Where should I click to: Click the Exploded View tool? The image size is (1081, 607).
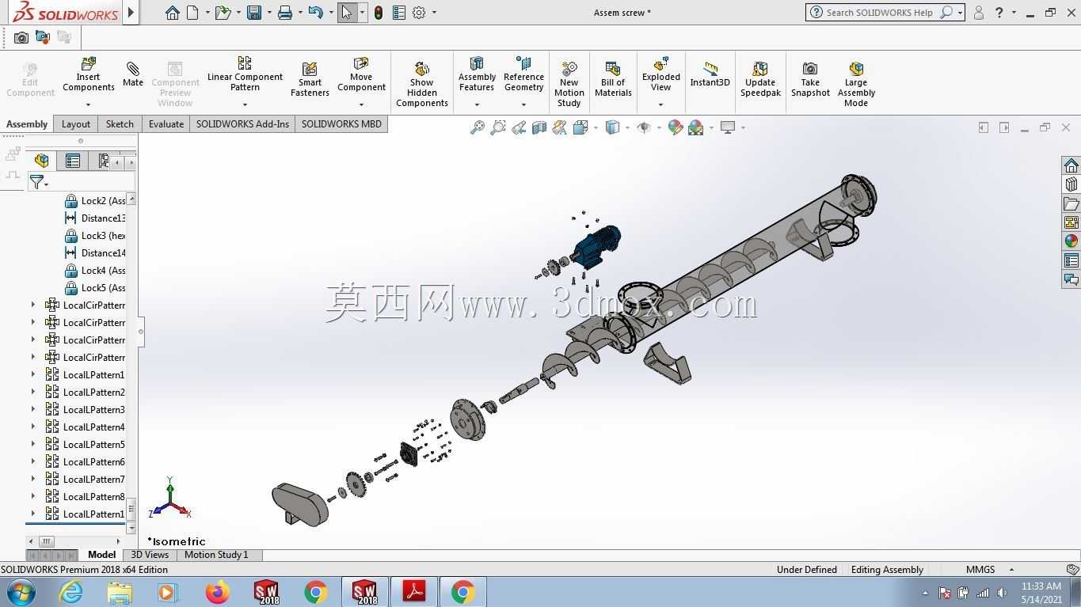tap(661, 74)
